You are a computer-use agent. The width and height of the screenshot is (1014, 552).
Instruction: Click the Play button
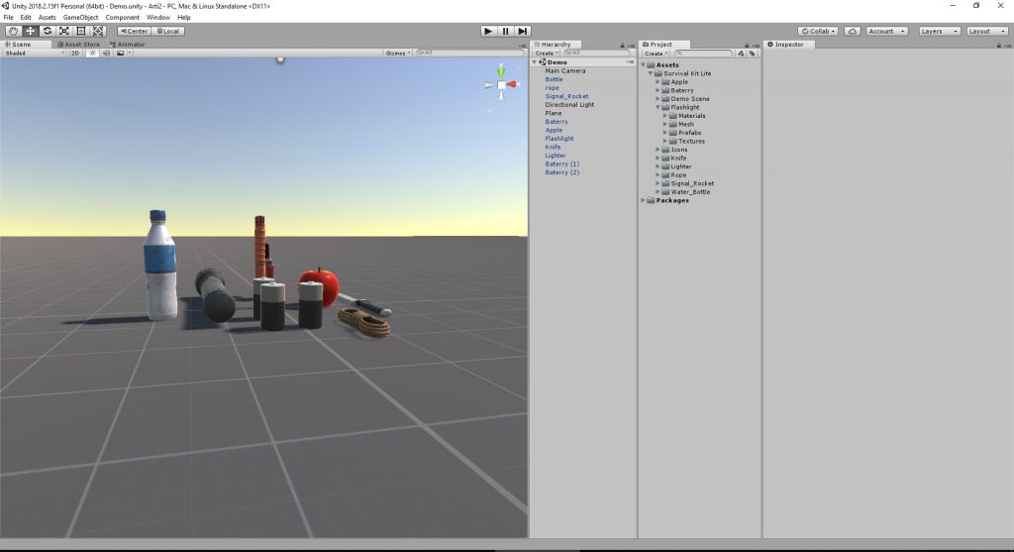tap(488, 31)
